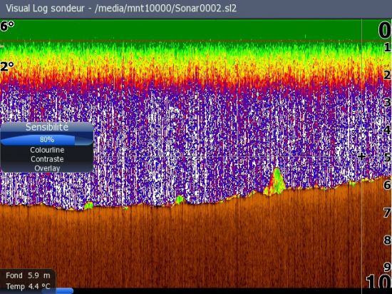Viewport: 392px width, 294px height.
Task: Click the large green triangular echo on bottom
Action: click(x=275, y=182)
